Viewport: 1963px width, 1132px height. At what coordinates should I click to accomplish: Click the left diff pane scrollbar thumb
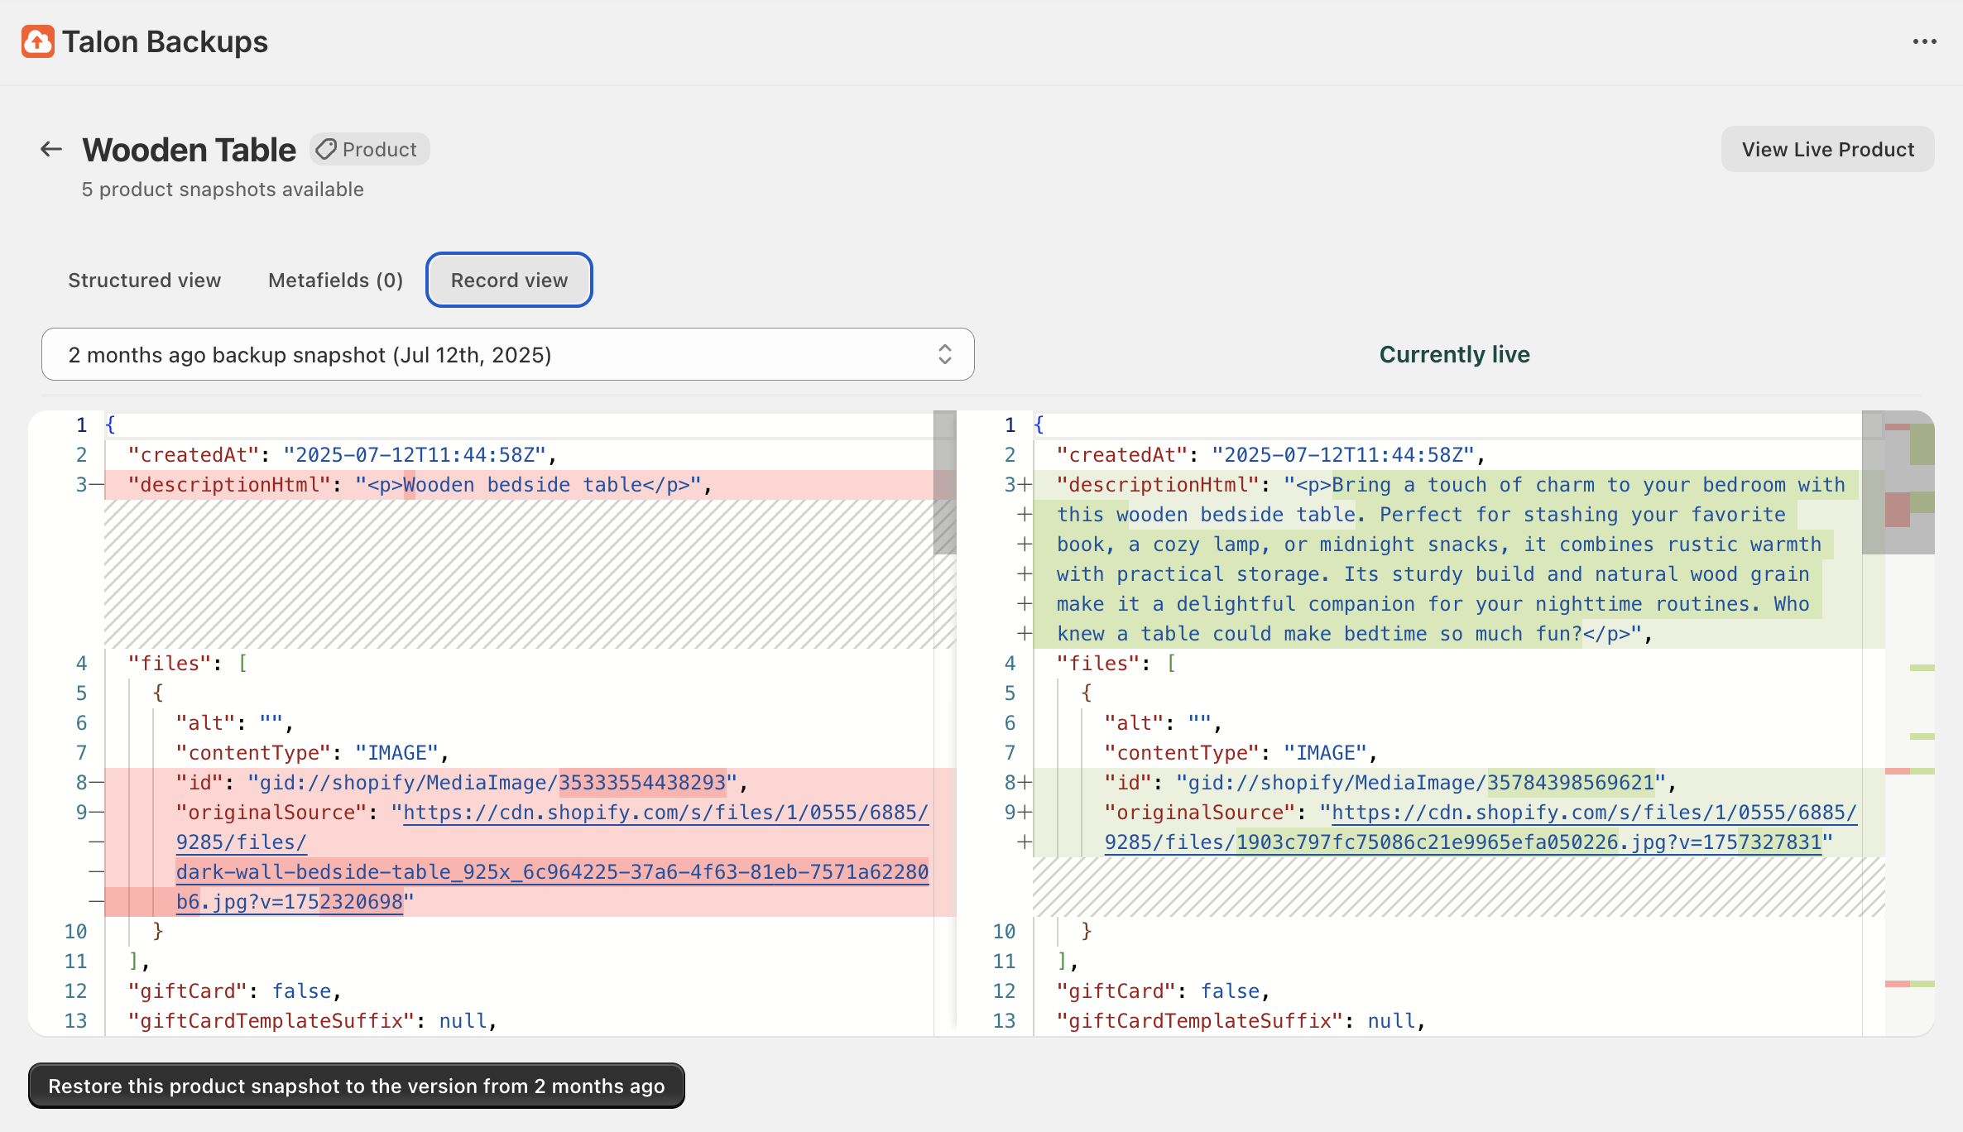944,482
